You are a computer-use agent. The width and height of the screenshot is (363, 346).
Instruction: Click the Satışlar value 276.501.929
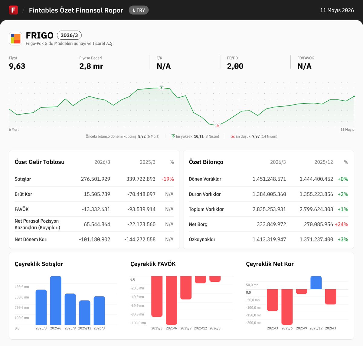click(96, 179)
